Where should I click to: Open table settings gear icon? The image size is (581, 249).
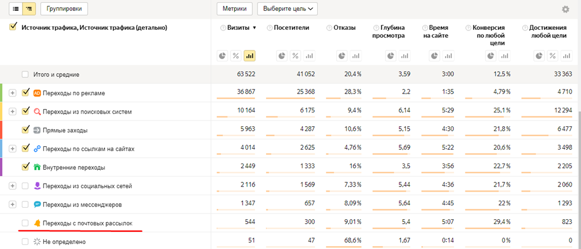coord(565,9)
